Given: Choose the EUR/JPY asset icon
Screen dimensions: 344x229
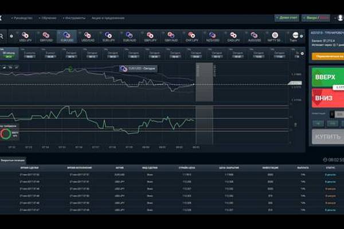Looking at the screenshot, I should point(108,37).
